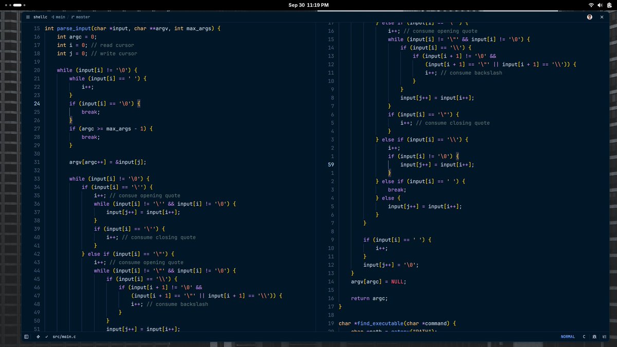Click line number 48 in left gutter
Screen dimensions: 617x347
(37, 304)
